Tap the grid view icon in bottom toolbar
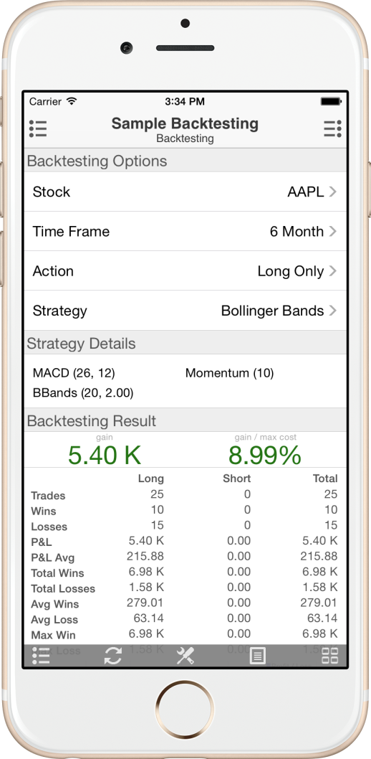371x759 pixels. (x=330, y=656)
